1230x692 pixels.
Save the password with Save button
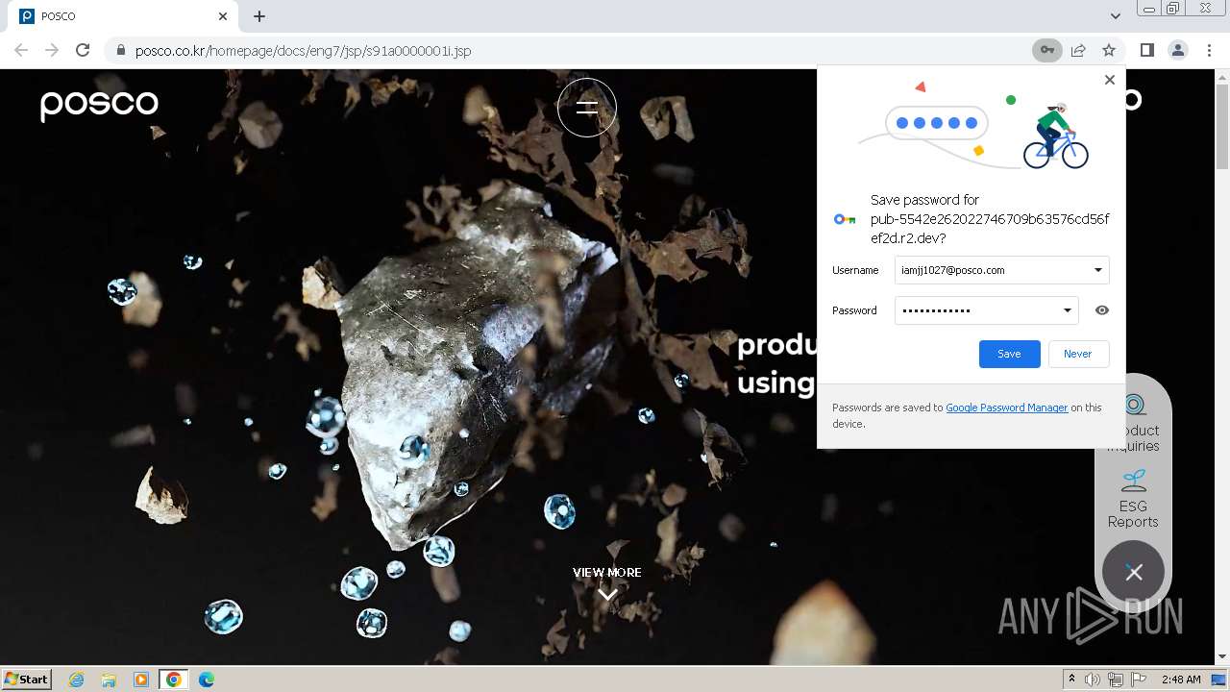click(1009, 354)
